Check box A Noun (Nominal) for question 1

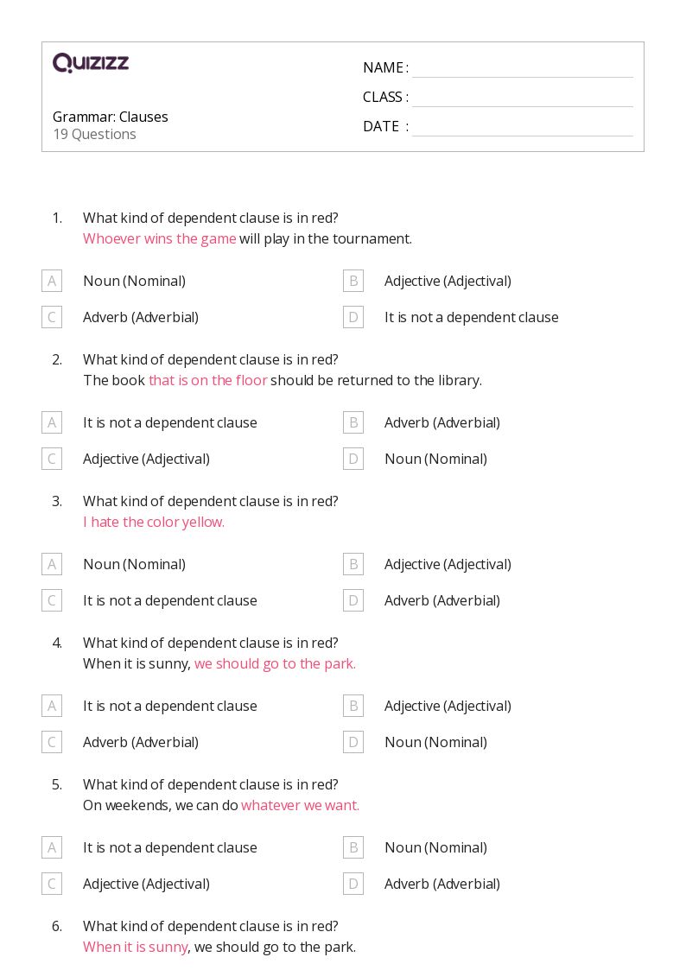[x=52, y=281]
